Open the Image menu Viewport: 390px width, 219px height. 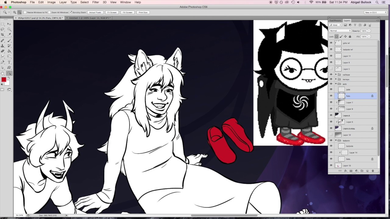click(51, 2)
